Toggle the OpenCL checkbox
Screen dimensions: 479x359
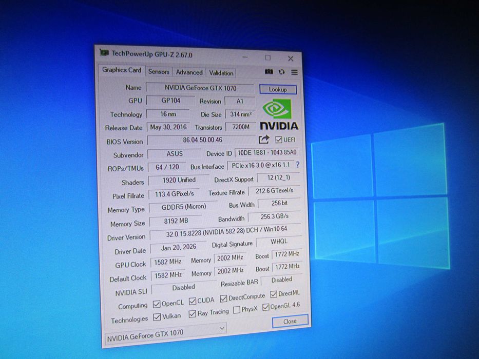pos(157,304)
